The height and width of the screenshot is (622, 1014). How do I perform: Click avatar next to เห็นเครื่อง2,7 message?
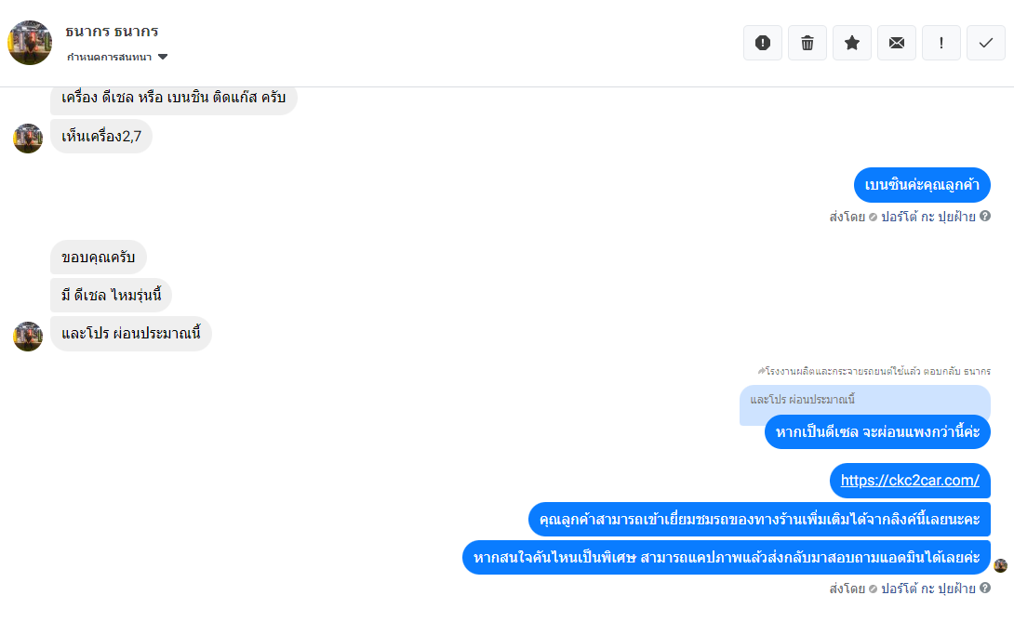(x=28, y=139)
